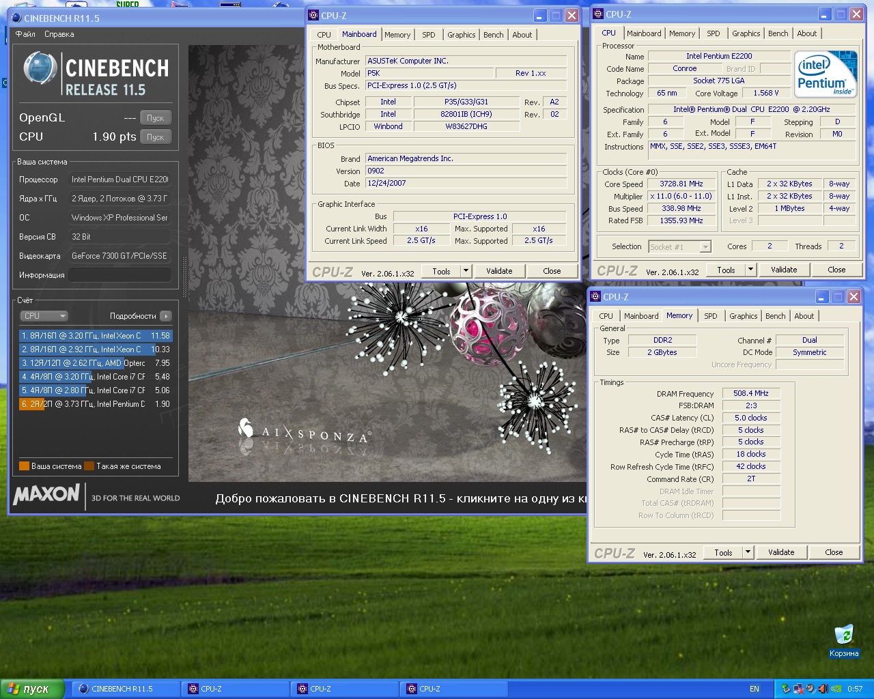The height and width of the screenshot is (699, 874).
Task: Select ranking row 6 Intel Pentium 1.90
Action: coord(96,404)
